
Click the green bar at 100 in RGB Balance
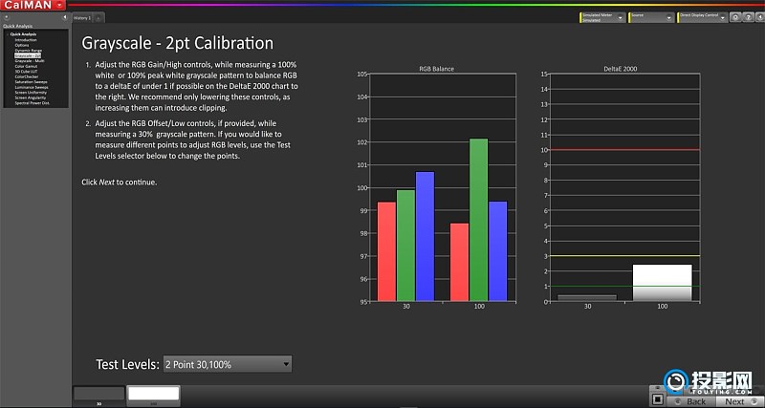click(479, 220)
